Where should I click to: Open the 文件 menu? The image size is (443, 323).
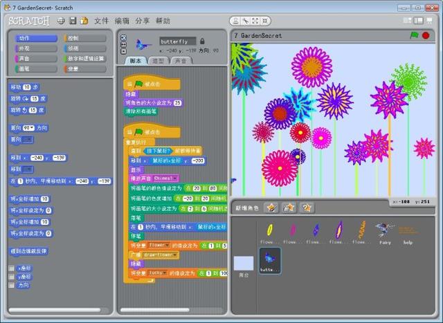click(x=102, y=21)
